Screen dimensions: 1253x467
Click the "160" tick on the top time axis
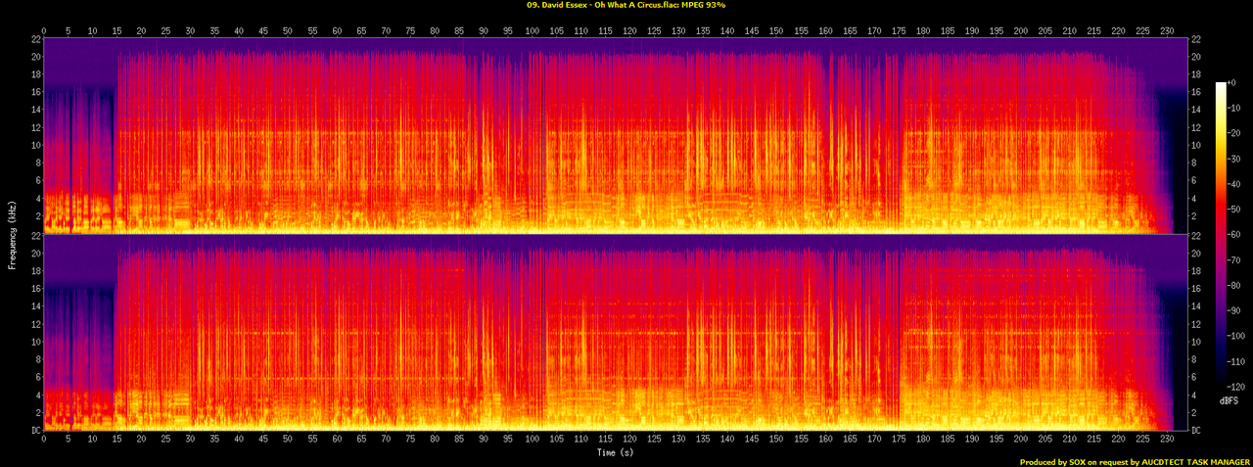pos(824,29)
